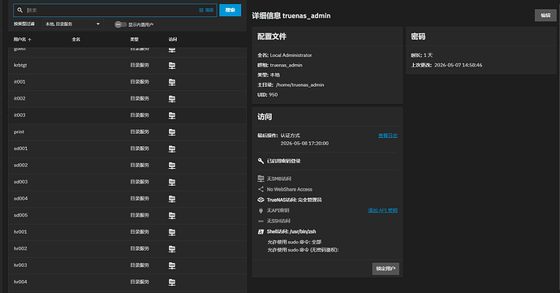Select the it001 user row
This screenshot has width=560, height=293.
pos(127,82)
